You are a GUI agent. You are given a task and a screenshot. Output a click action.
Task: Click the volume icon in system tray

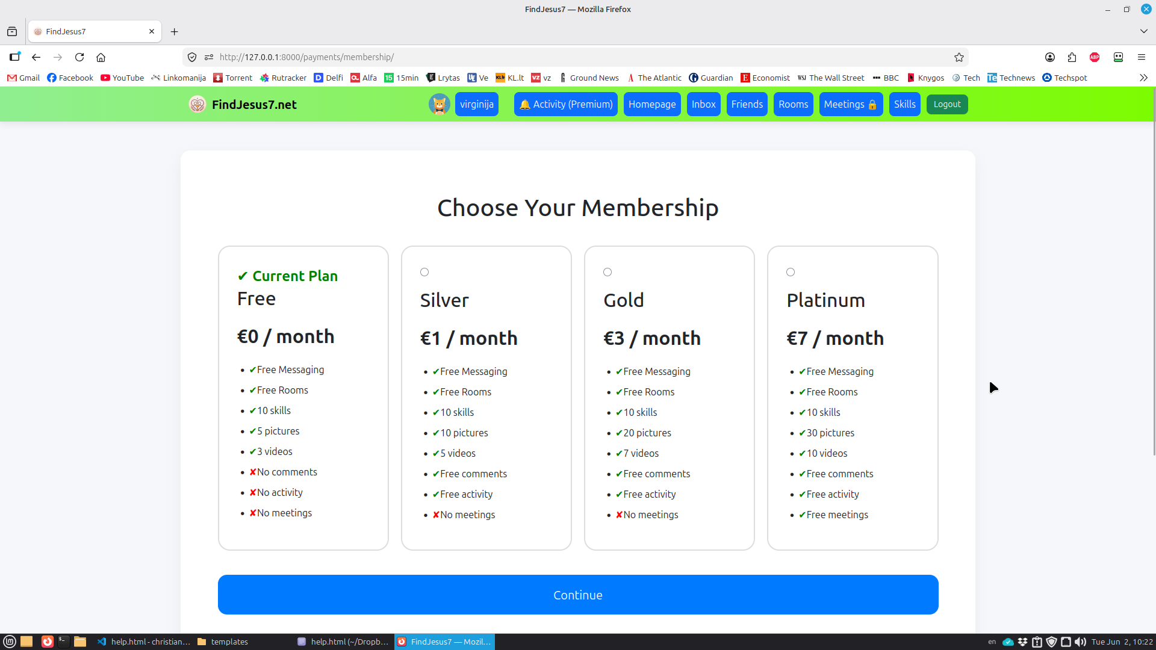[1081, 642]
